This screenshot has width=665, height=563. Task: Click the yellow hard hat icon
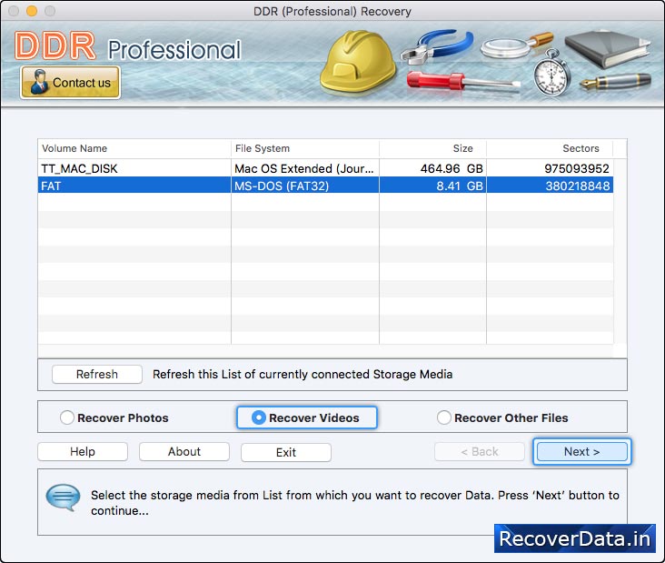click(x=358, y=61)
